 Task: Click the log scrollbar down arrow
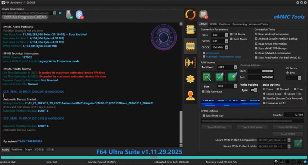tap(181, 145)
